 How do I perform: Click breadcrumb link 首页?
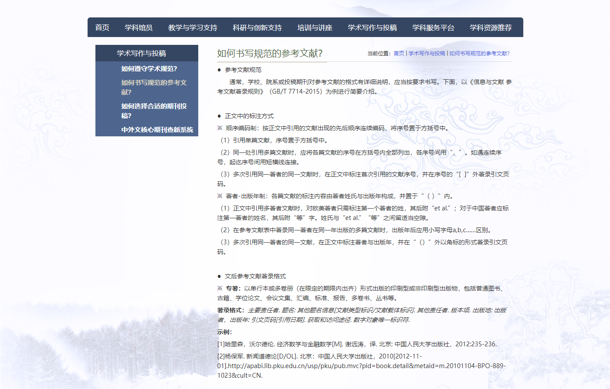[x=399, y=53]
